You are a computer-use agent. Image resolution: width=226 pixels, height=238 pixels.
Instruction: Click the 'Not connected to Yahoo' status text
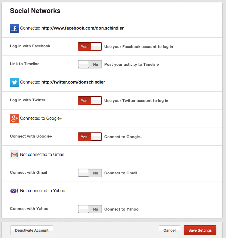point(43,191)
